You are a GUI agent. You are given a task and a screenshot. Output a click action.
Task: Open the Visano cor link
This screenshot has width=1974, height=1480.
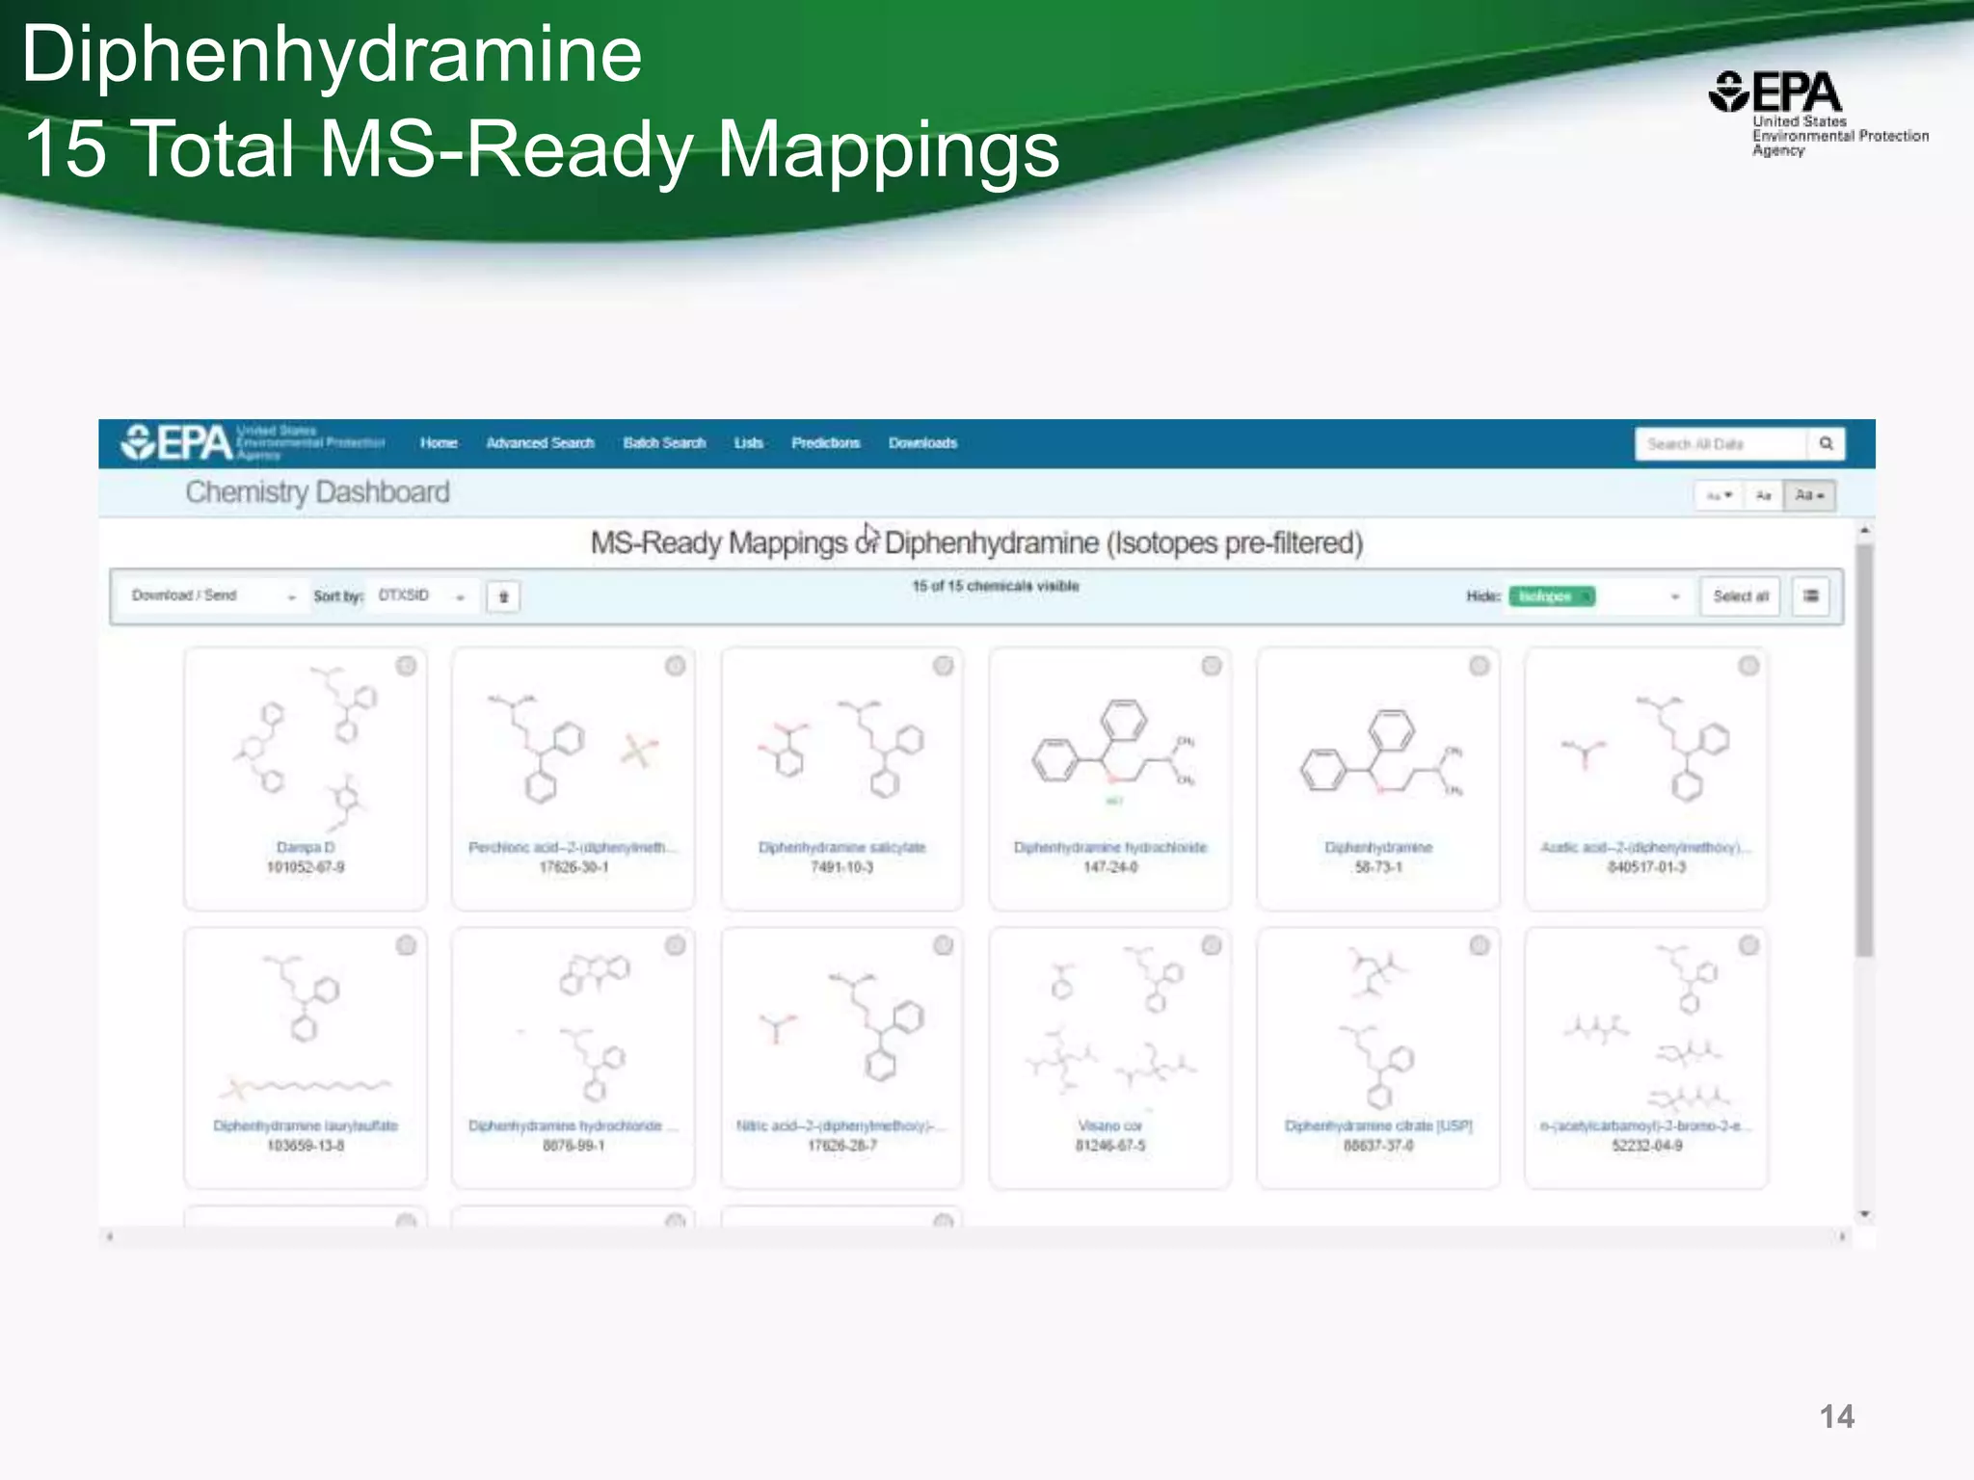pyautogui.click(x=1110, y=1125)
